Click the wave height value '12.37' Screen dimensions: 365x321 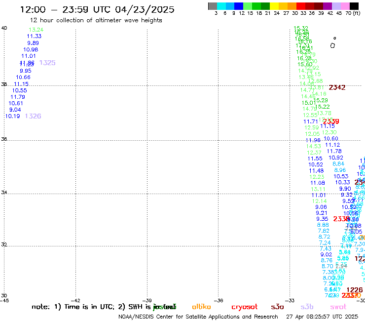314,153
